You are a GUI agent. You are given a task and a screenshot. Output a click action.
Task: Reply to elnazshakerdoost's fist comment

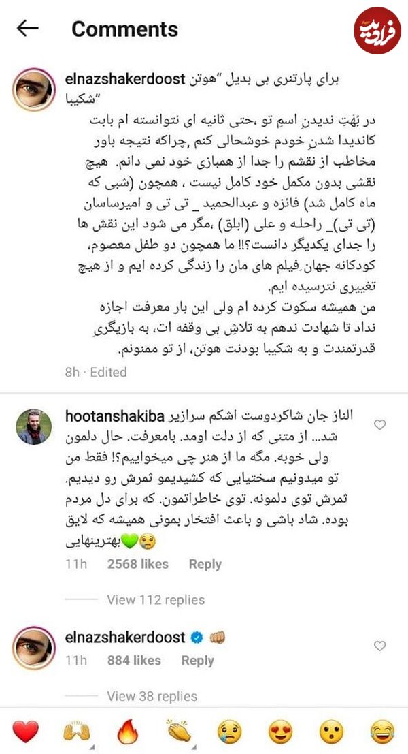(197, 660)
